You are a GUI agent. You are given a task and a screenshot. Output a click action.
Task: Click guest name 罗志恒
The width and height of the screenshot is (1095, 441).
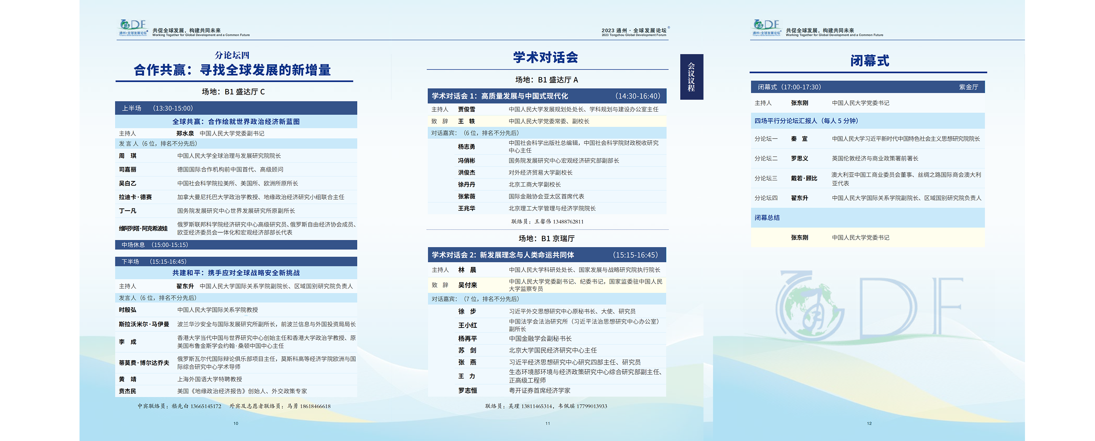(468, 390)
